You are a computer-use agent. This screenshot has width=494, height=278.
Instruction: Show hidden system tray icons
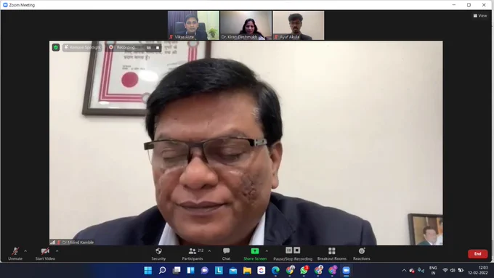click(404, 271)
